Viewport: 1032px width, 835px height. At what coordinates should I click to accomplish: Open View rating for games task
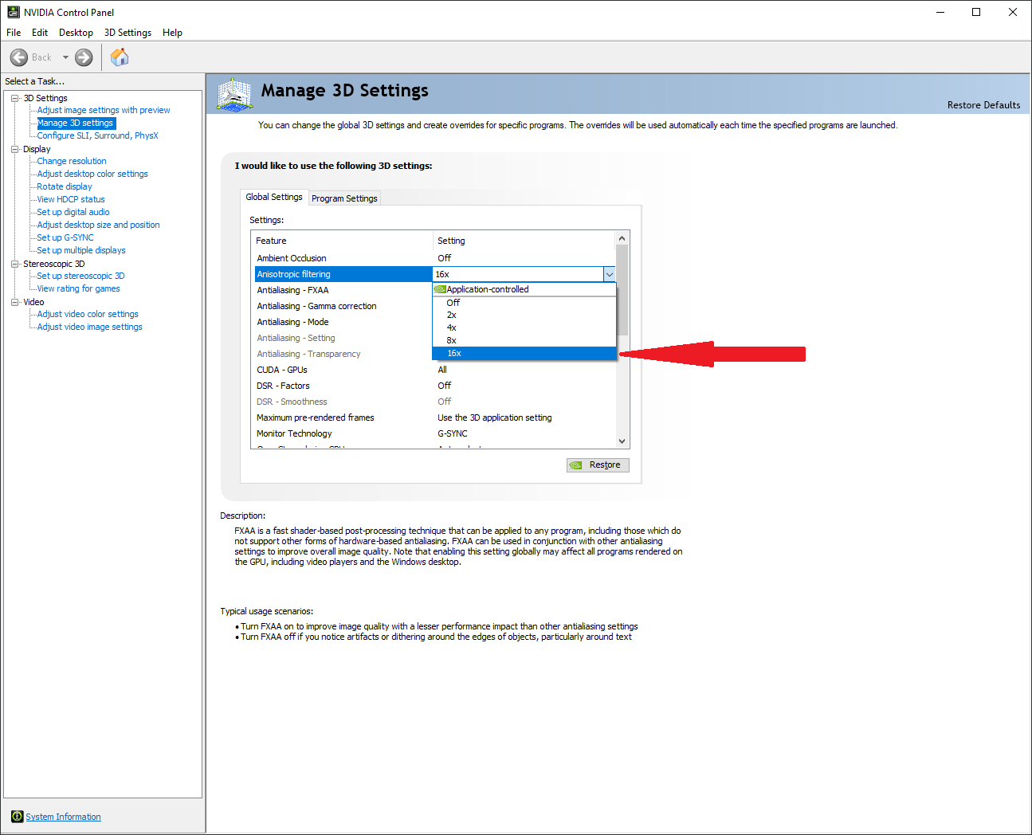(x=78, y=288)
